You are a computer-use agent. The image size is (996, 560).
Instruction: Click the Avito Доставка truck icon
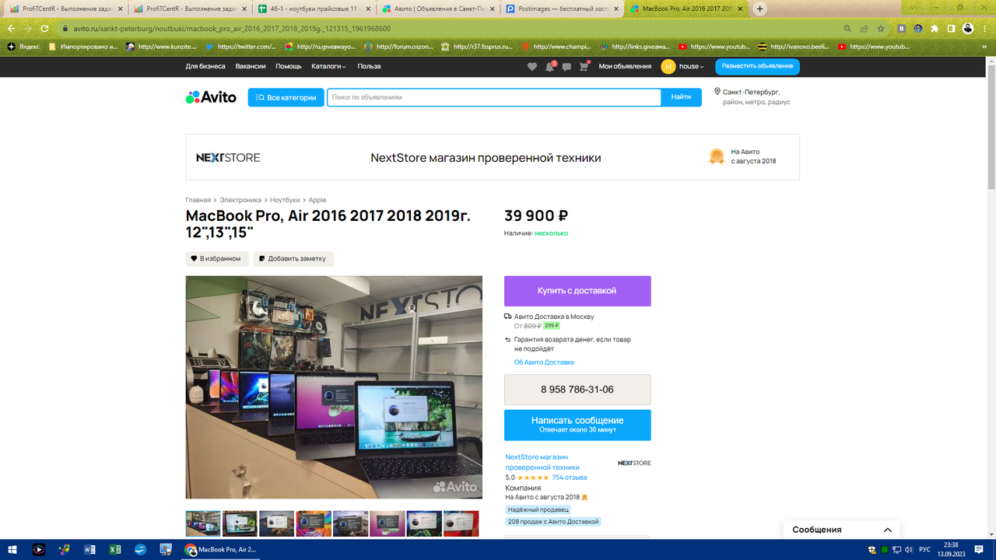click(509, 316)
